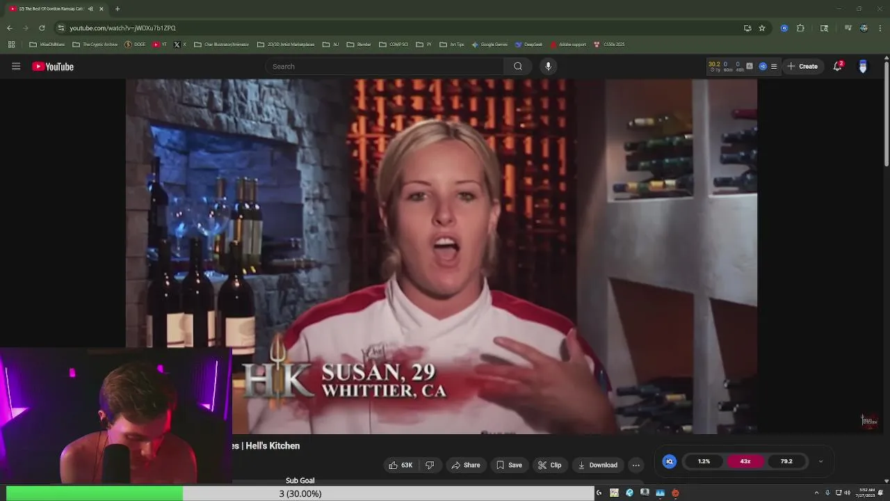Open the wizard account avatar menu
Screen dimensions: 890x501
(863, 66)
